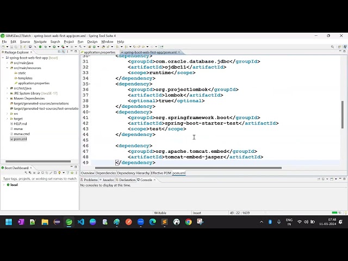The image size is (348, 261).
Task: Close the Package Explorer view tab
Action: click(32, 52)
